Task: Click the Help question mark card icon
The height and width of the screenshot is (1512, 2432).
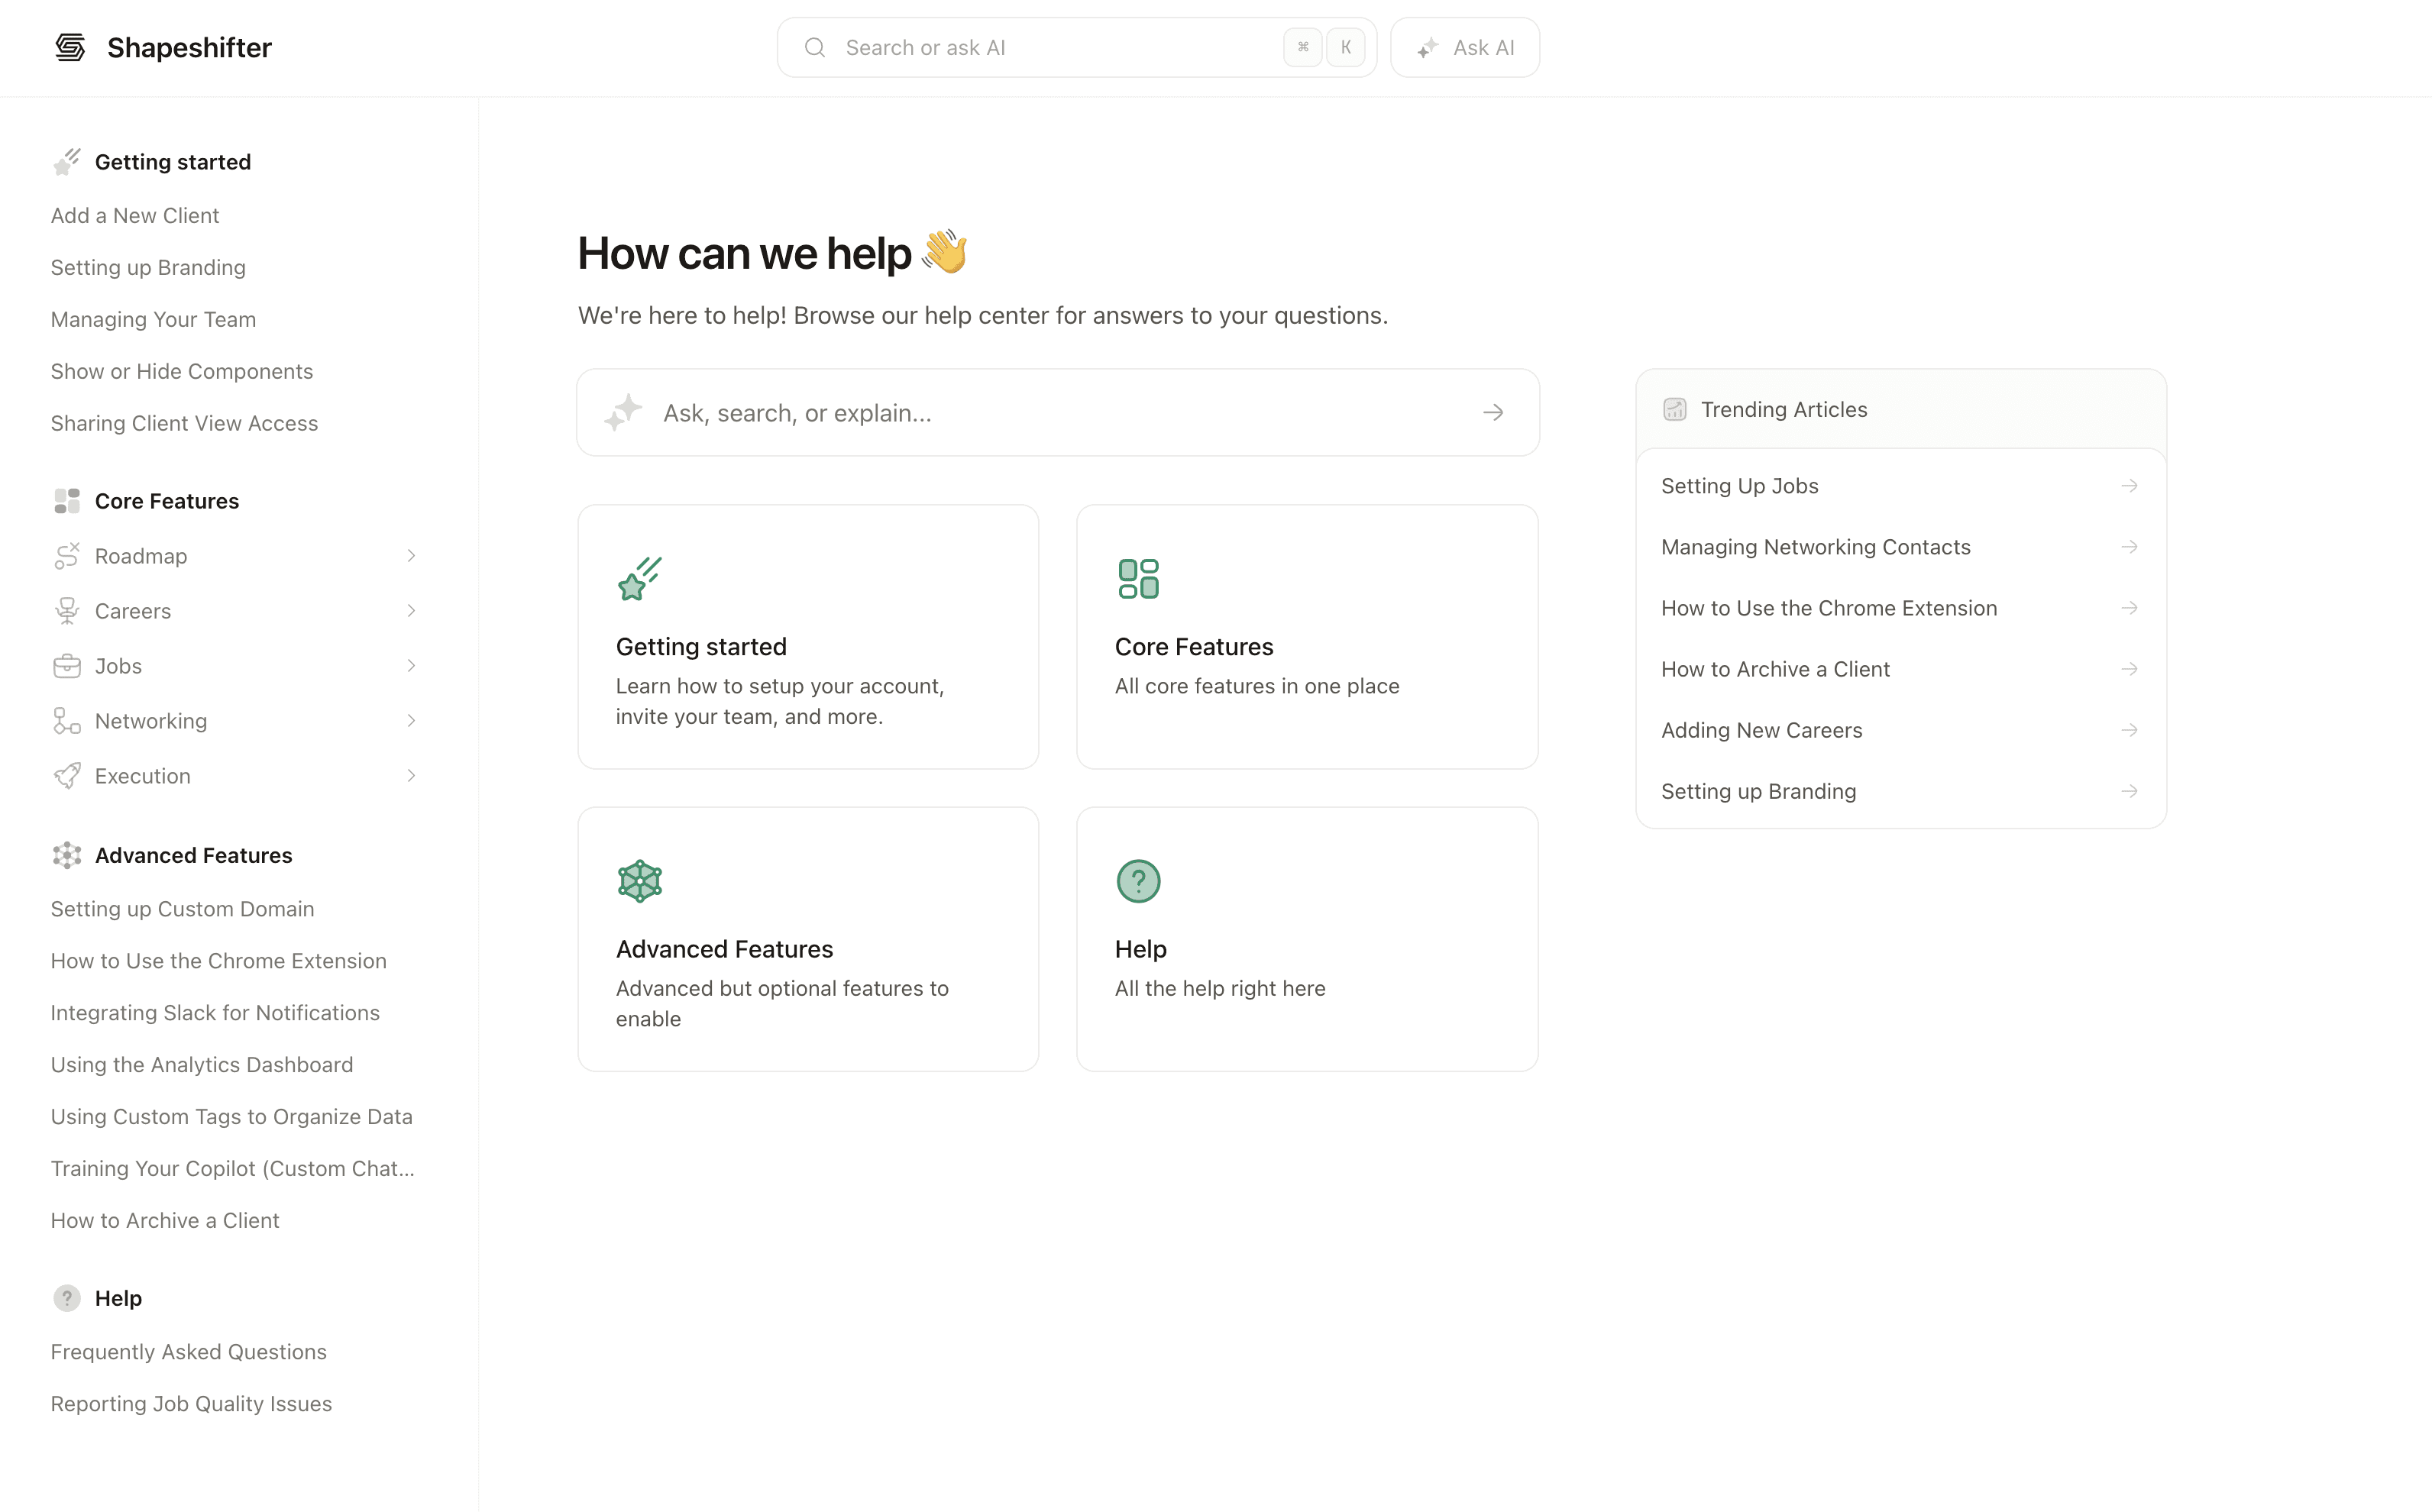Action: (x=1138, y=881)
